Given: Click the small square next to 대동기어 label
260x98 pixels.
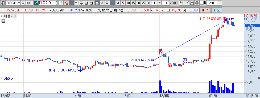Looking at the screenshot, I should coord(2,16).
